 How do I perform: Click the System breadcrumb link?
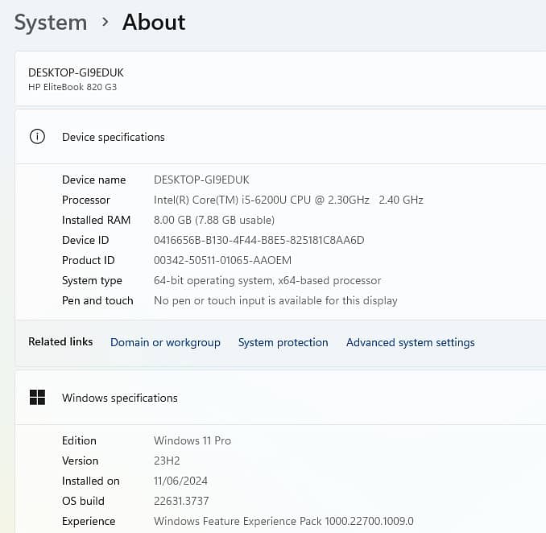(50, 23)
